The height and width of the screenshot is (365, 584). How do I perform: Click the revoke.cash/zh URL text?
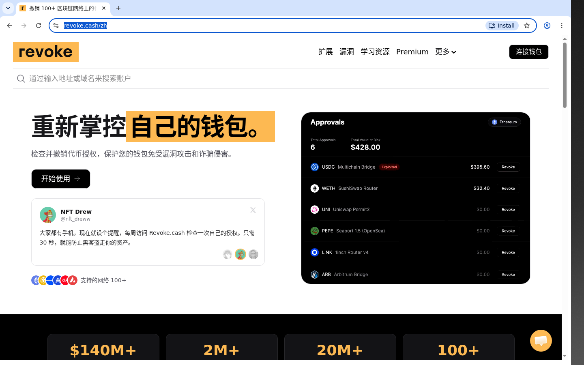[x=86, y=26]
